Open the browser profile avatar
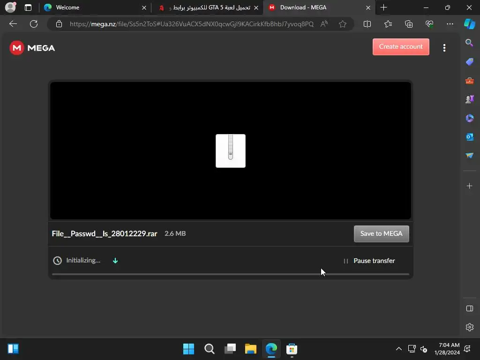Image resolution: width=480 pixels, height=360 pixels. coord(10,7)
